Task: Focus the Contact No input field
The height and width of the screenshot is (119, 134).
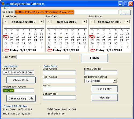Action: click(59, 98)
